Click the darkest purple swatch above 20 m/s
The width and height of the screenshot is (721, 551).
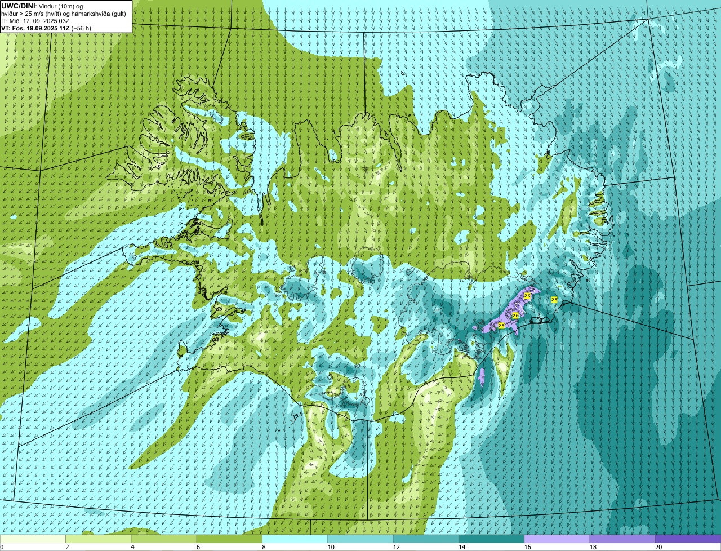click(x=688, y=539)
